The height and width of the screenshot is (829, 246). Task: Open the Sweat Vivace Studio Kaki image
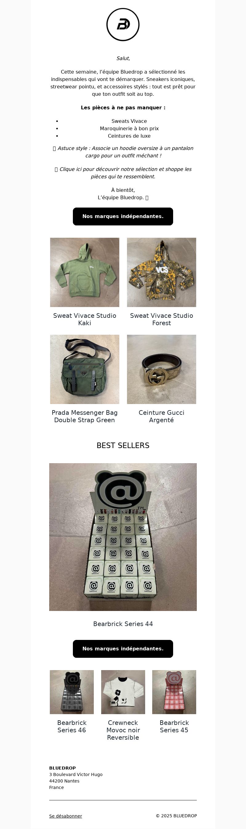(85, 272)
